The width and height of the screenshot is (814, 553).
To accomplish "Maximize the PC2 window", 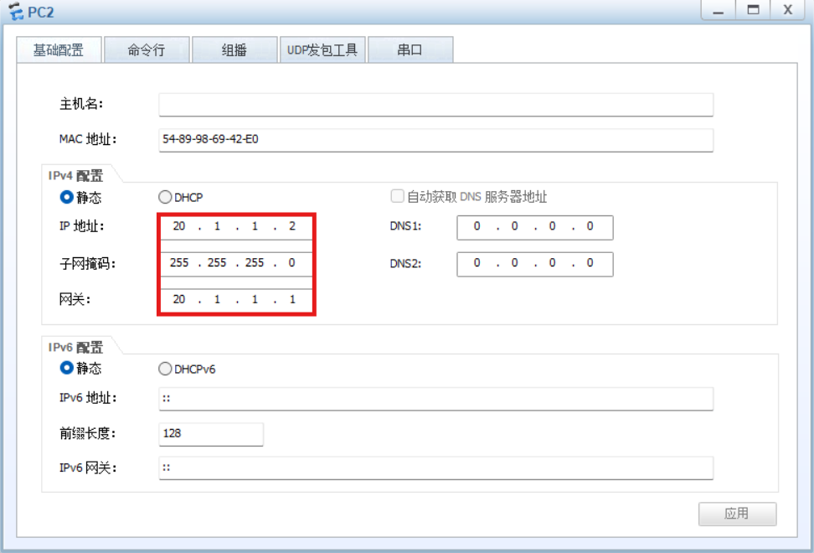I will tap(753, 10).
